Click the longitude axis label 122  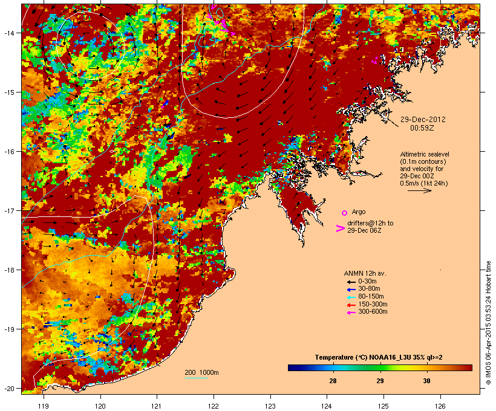pyautogui.click(x=214, y=406)
